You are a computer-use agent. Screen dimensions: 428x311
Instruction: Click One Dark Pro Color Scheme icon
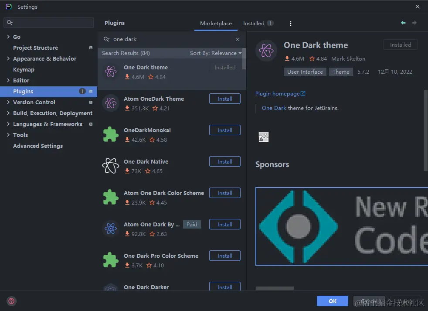(111, 260)
